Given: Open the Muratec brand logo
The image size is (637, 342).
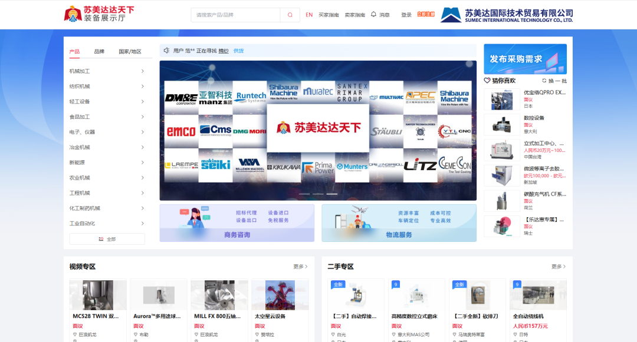Looking at the screenshot, I should (318, 92).
